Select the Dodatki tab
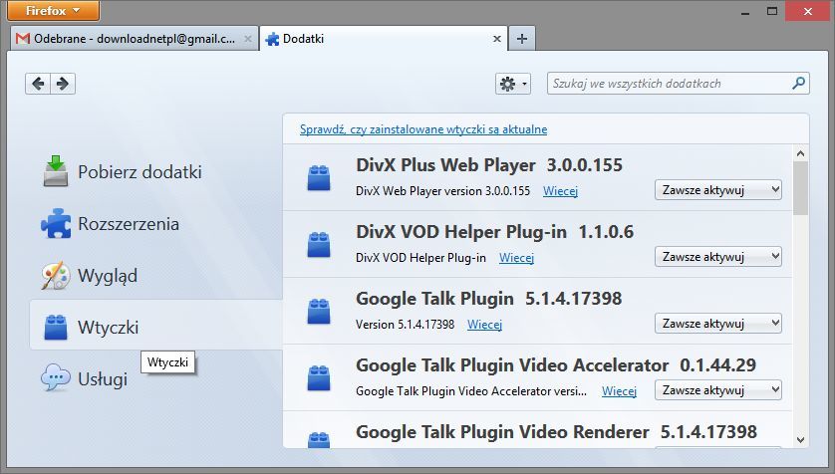 coord(384,39)
